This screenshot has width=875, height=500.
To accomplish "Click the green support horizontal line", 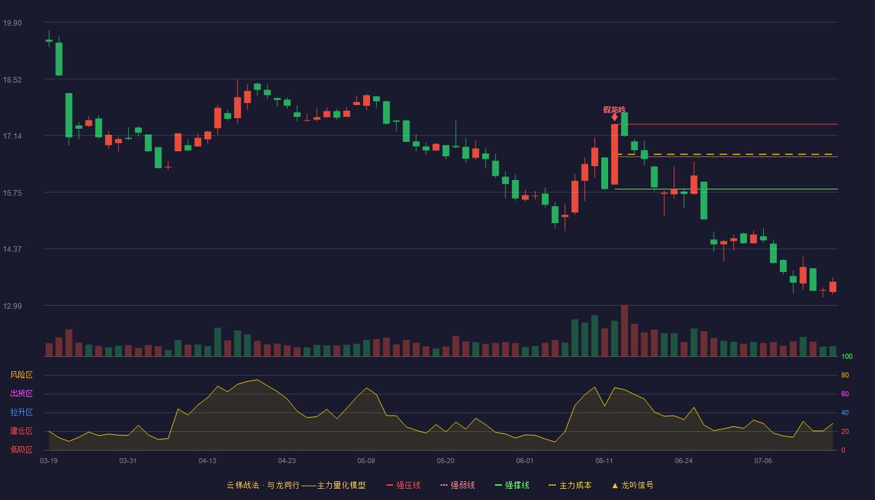I will [x=726, y=189].
